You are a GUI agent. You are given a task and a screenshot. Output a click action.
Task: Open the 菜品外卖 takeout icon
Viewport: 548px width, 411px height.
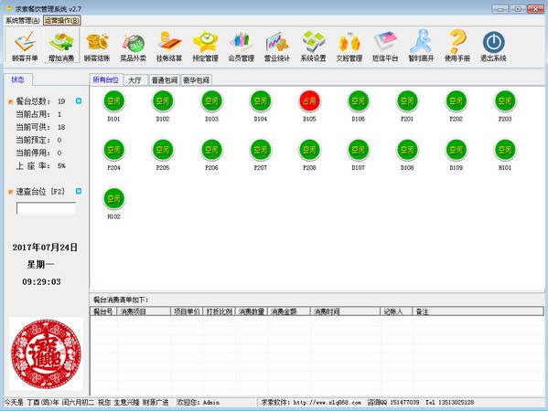coord(134,46)
